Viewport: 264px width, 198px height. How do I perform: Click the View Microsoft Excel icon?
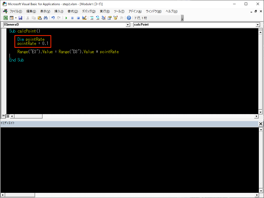pos(5,18)
